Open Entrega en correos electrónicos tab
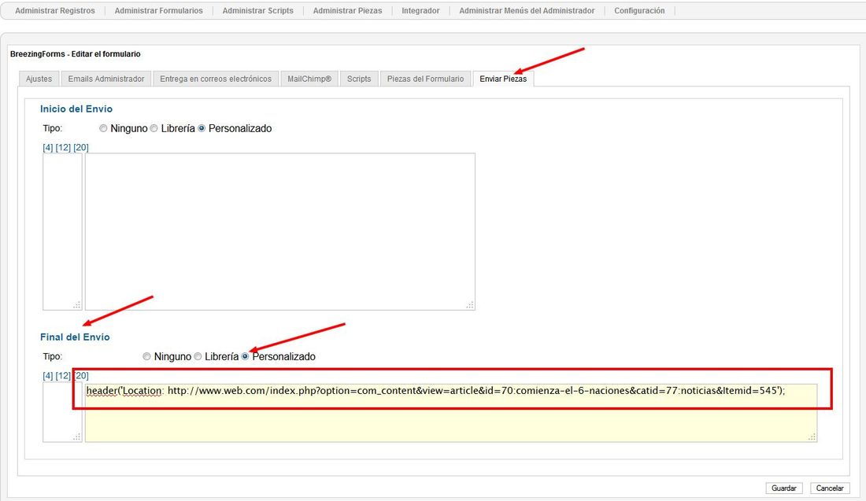Viewport: 866px width, 501px height. click(x=216, y=79)
